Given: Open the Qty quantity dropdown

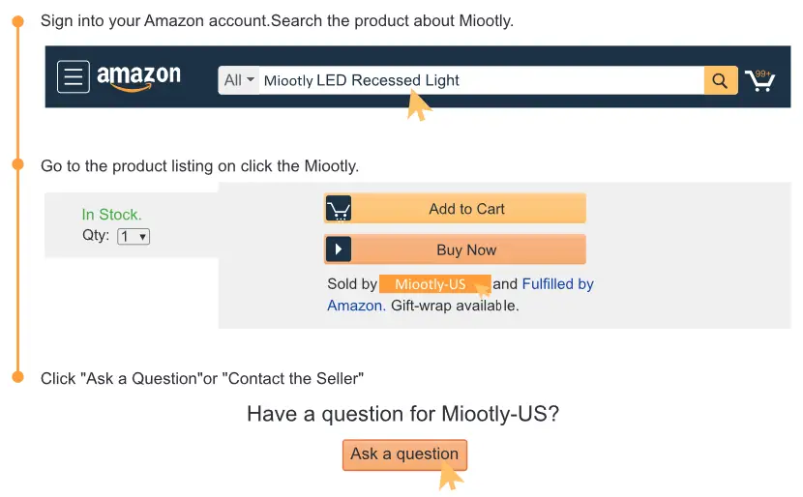Looking at the screenshot, I should (x=134, y=236).
